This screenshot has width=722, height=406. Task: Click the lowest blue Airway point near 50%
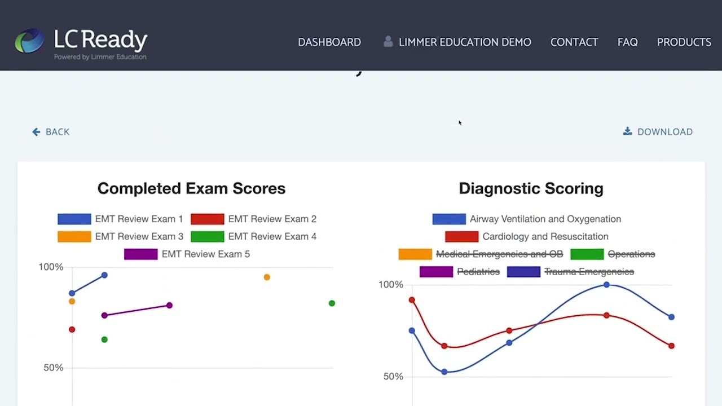coord(444,372)
